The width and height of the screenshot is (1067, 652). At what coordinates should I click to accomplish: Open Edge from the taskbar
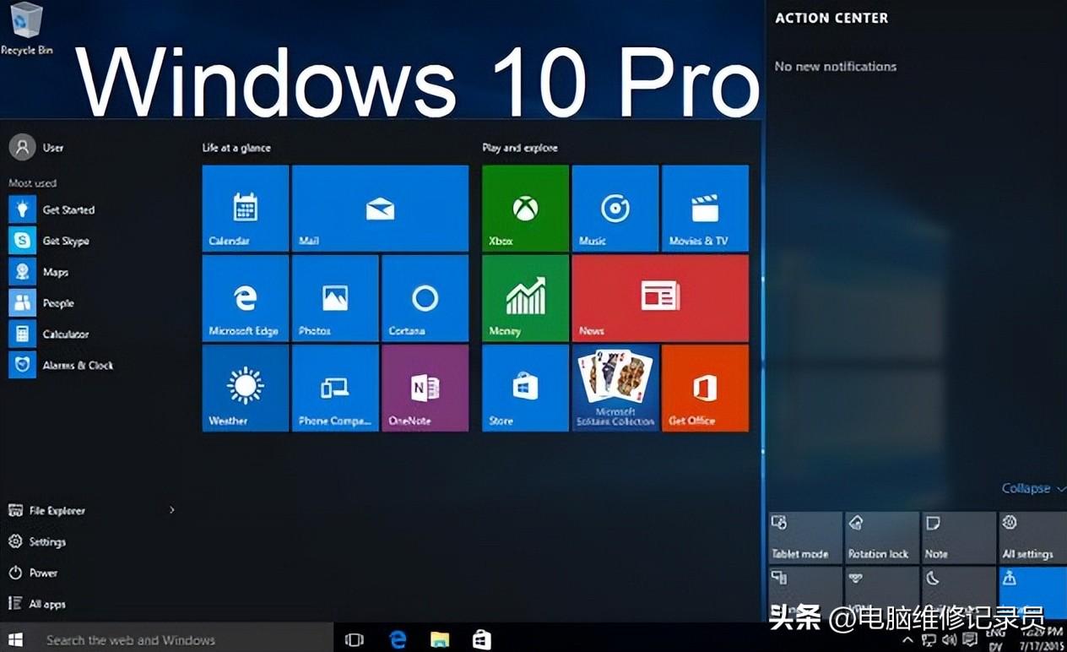point(398,639)
